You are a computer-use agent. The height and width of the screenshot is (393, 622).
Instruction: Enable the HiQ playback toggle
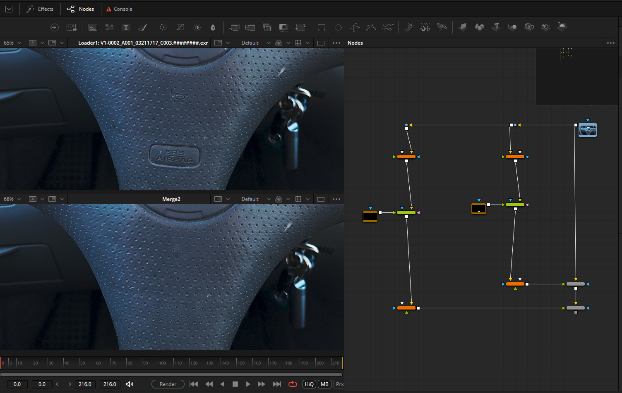coord(309,384)
